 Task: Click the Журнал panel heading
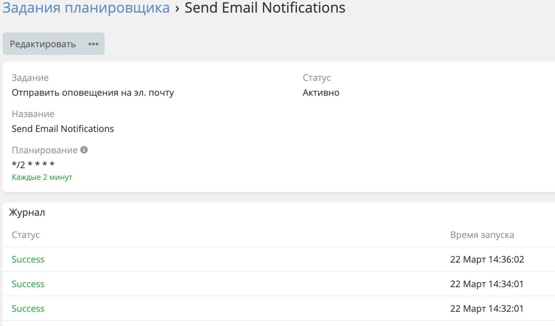click(x=27, y=213)
